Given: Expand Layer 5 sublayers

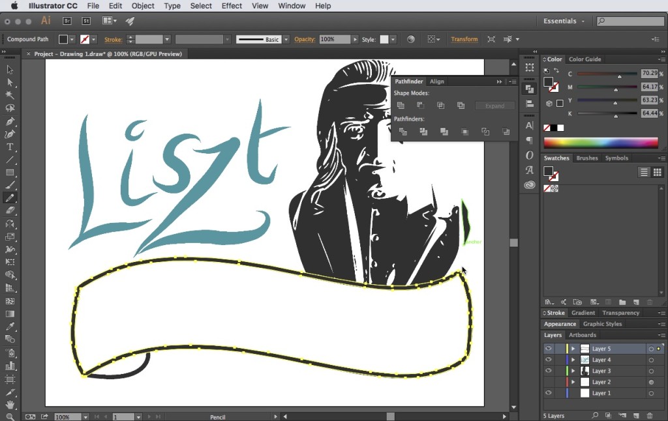Looking at the screenshot, I should 573,349.
